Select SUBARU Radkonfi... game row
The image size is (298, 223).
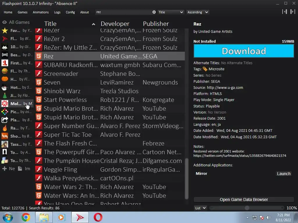110,65
